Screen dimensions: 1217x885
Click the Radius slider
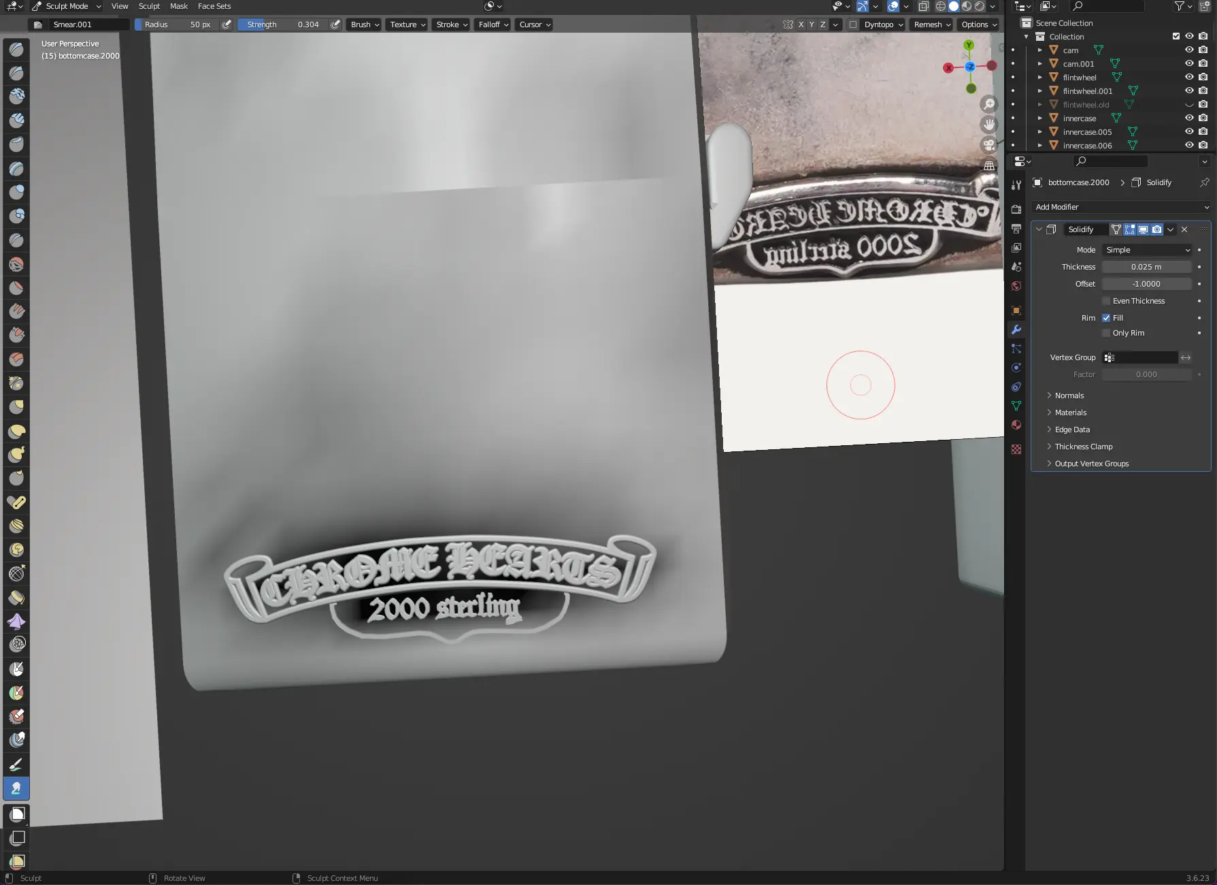pos(177,25)
